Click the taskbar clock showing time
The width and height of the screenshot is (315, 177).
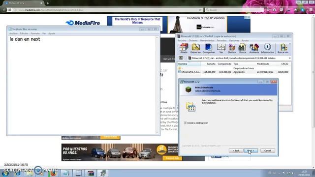[304, 173]
